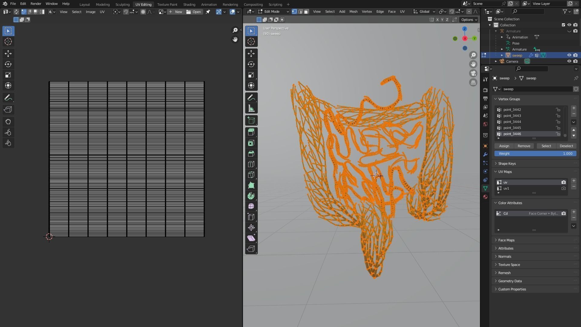Select the Shrink/Fatten tool

coord(251,228)
